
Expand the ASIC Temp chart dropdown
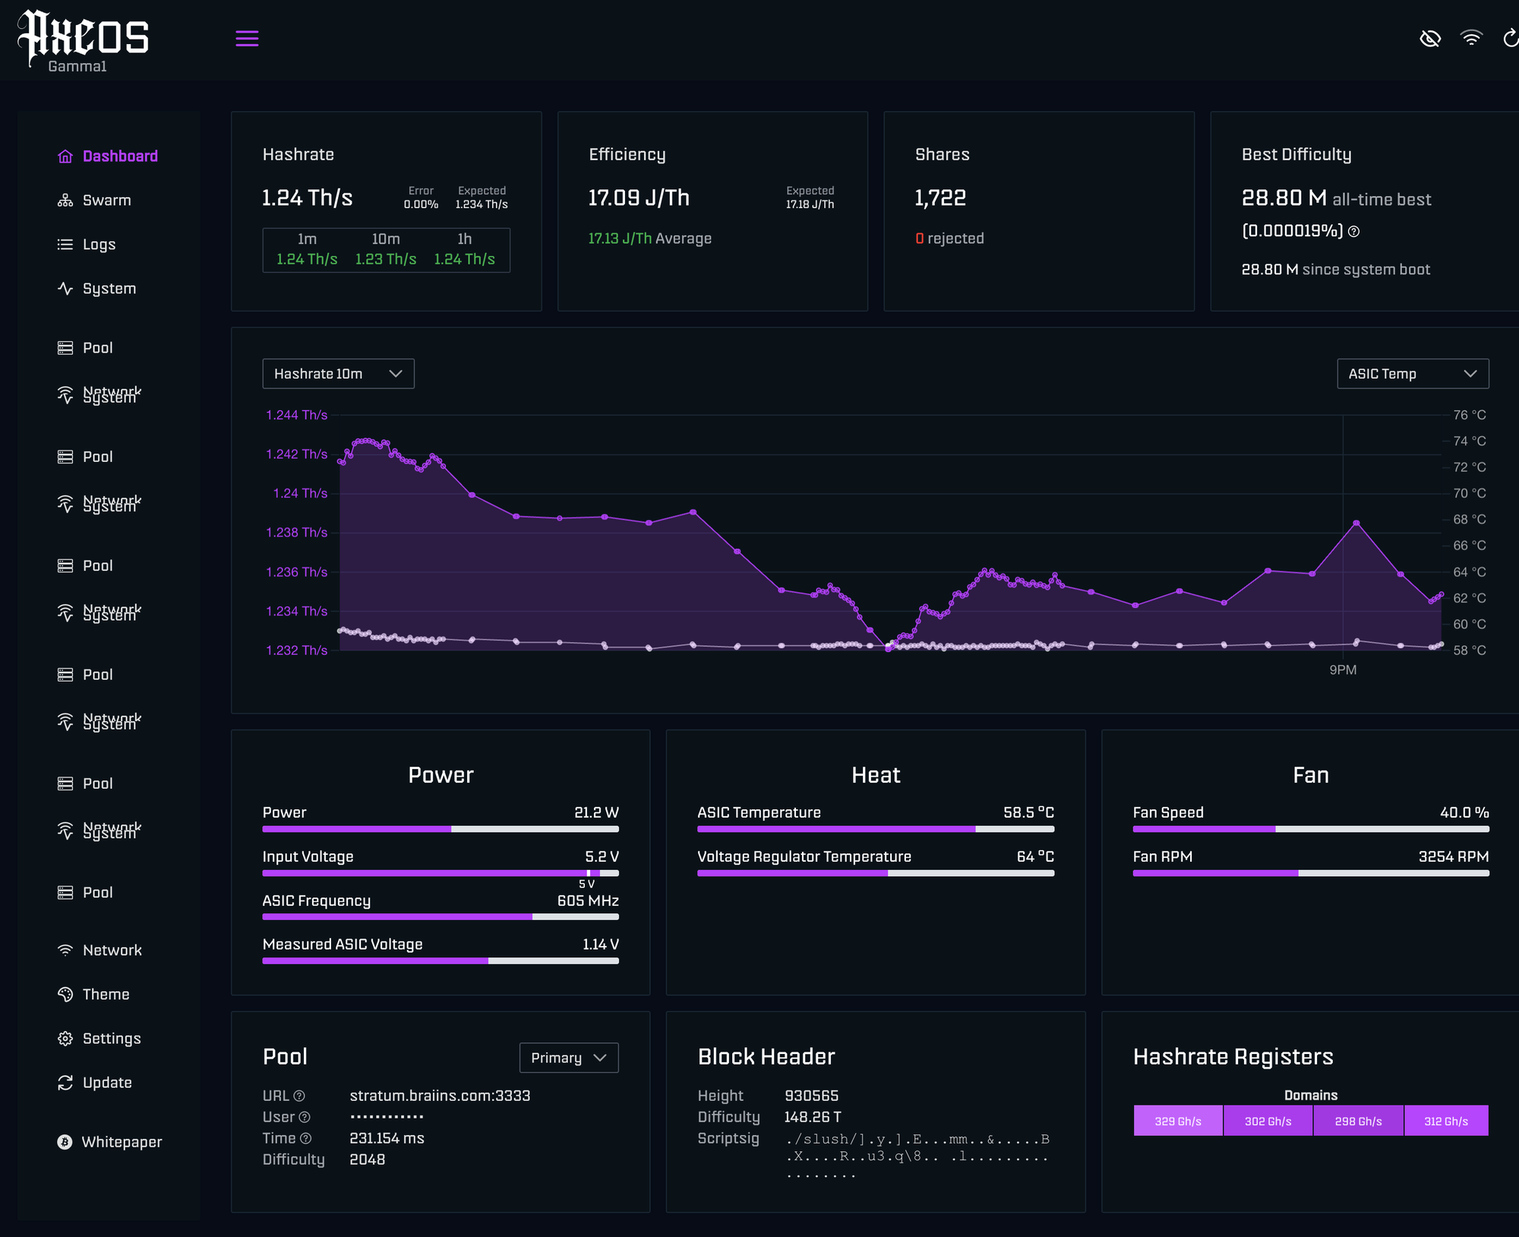[x=1412, y=374]
